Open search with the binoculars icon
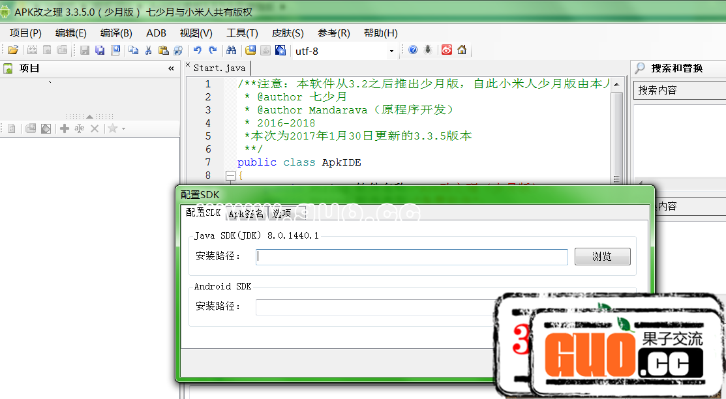 [x=231, y=50]
